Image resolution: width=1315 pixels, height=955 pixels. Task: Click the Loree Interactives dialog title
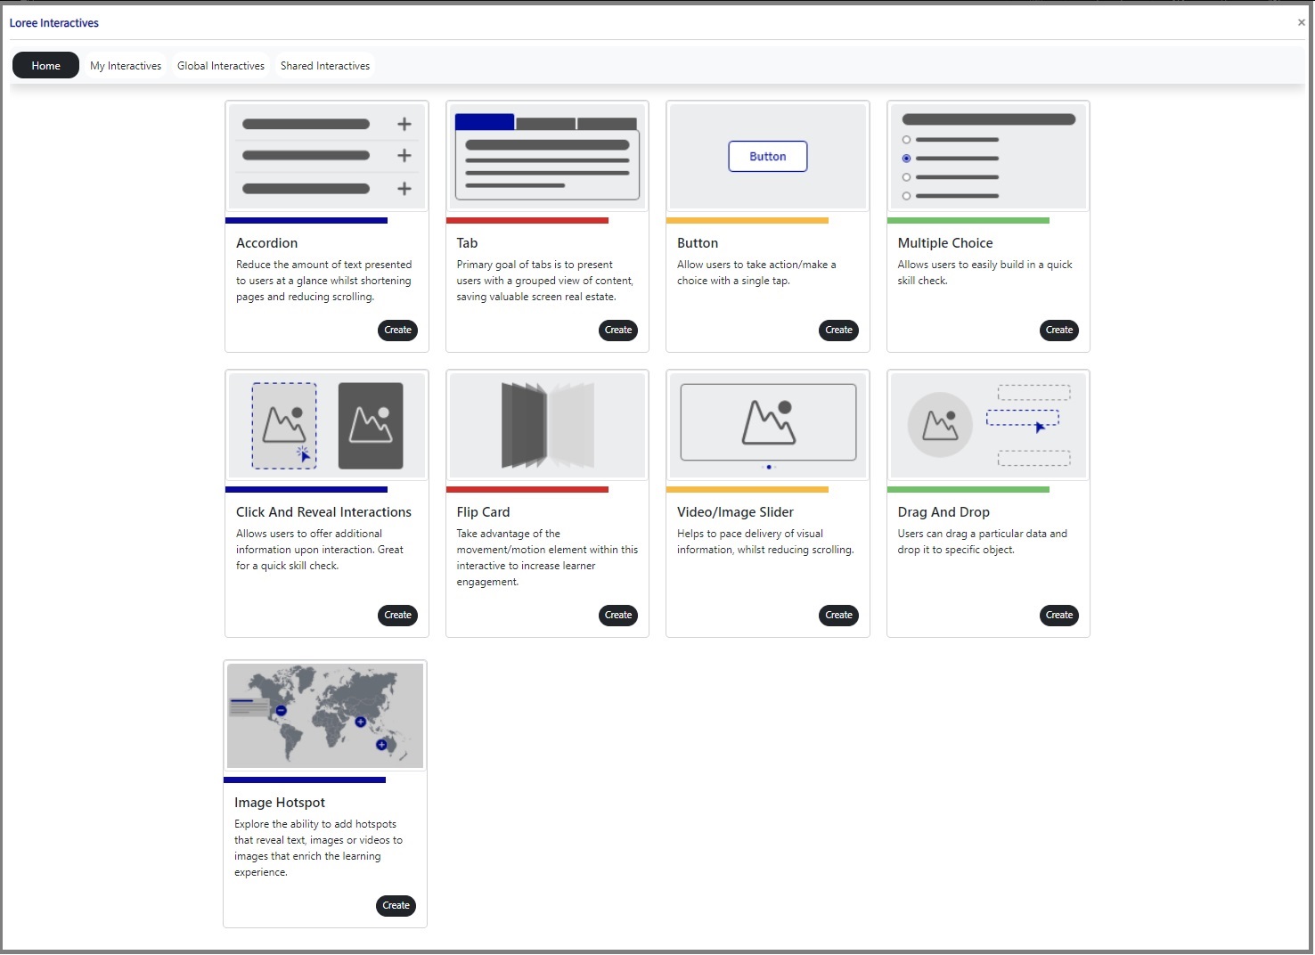click(54, 22)
